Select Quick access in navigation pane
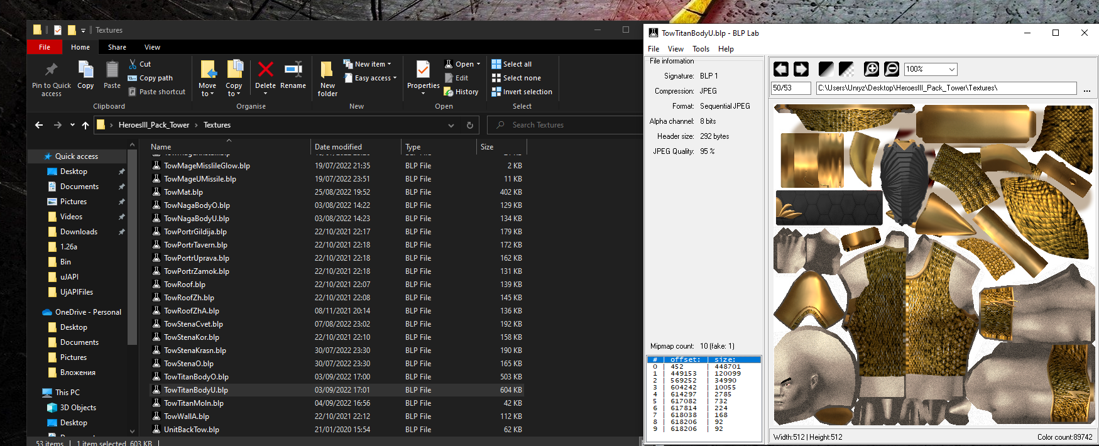Screen dimensions: 1099x446 pyautogui.click(x=77, y=156)
